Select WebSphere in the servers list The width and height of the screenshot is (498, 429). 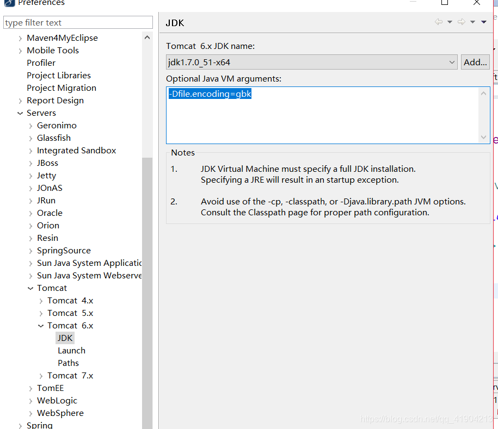(x=60, y=413)
